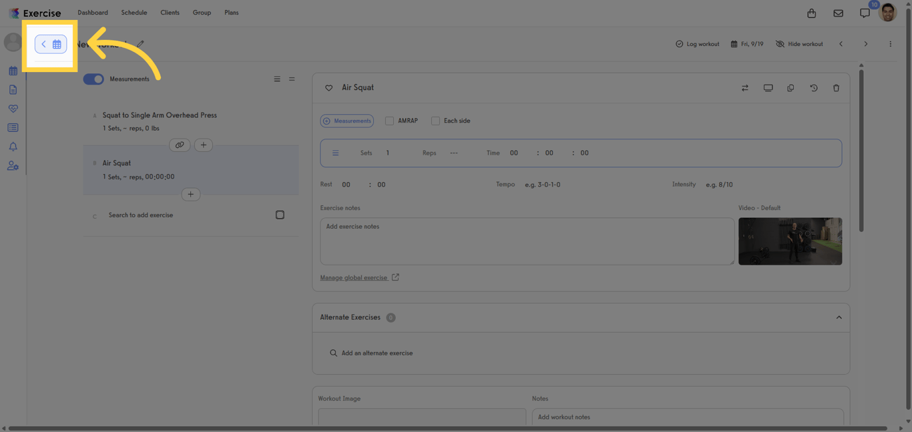Open the calendar icon in left sidebar
Image resolution: width=912 pixels, height=432 pixels.
(x=13, y=71)
